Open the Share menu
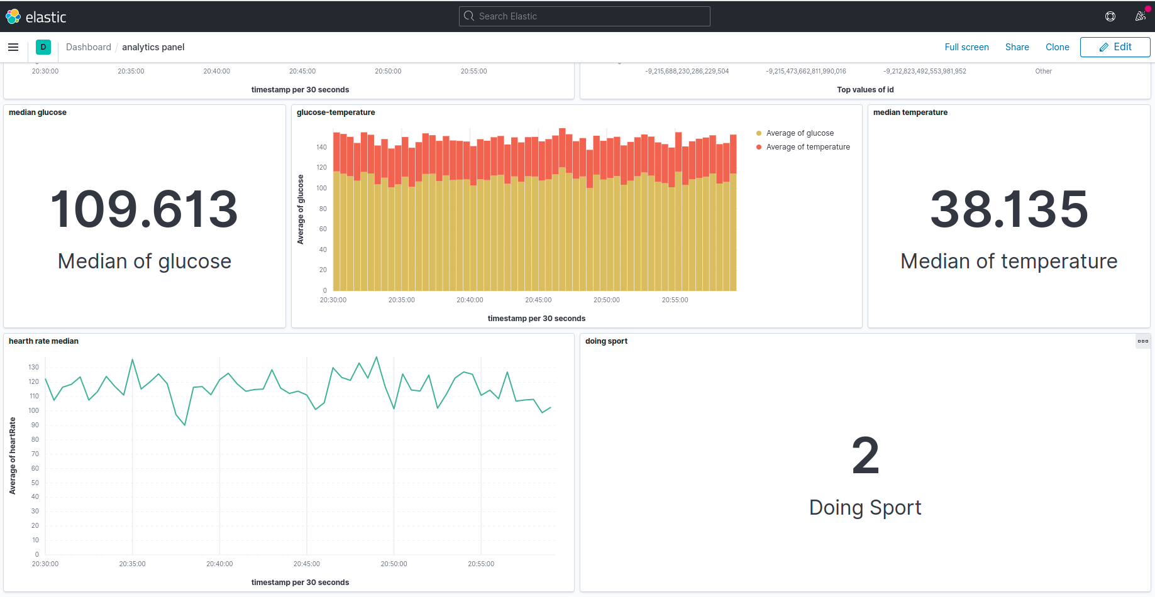1155x597 pixels. pyautogui.click(x=1017, y=47)
